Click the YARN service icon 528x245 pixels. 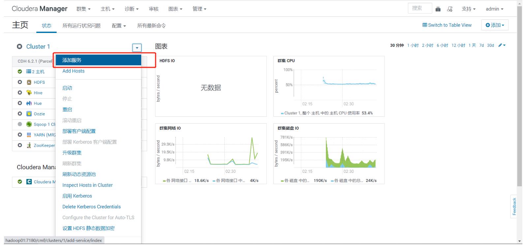click(x=29, y=135)
